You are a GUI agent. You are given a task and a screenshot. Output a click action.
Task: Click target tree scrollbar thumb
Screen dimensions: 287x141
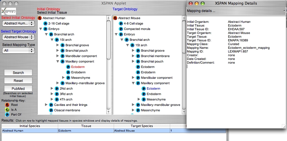184,37
